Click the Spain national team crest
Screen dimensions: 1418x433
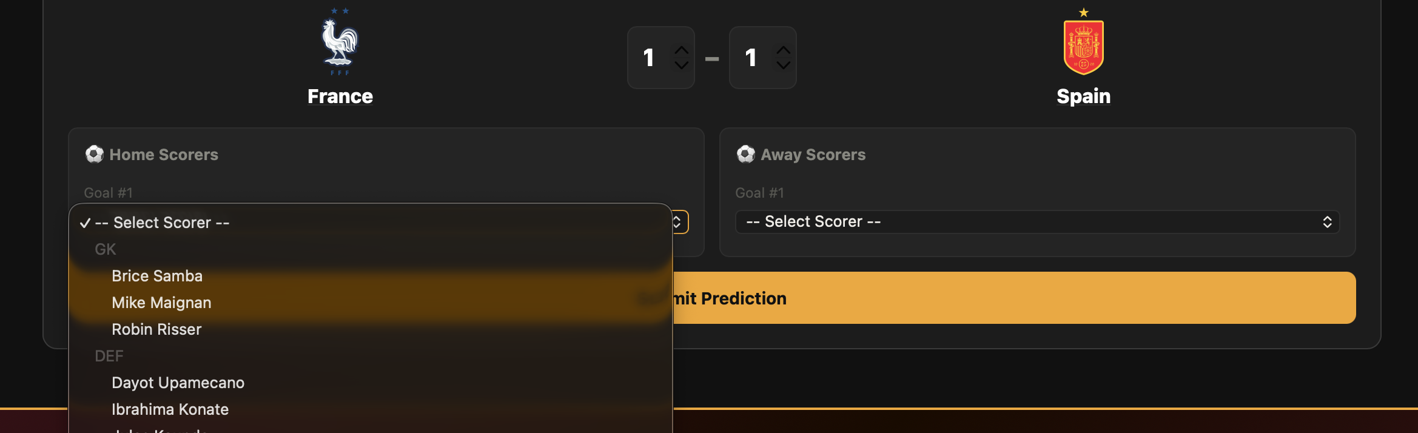(x=1083, y=42)
